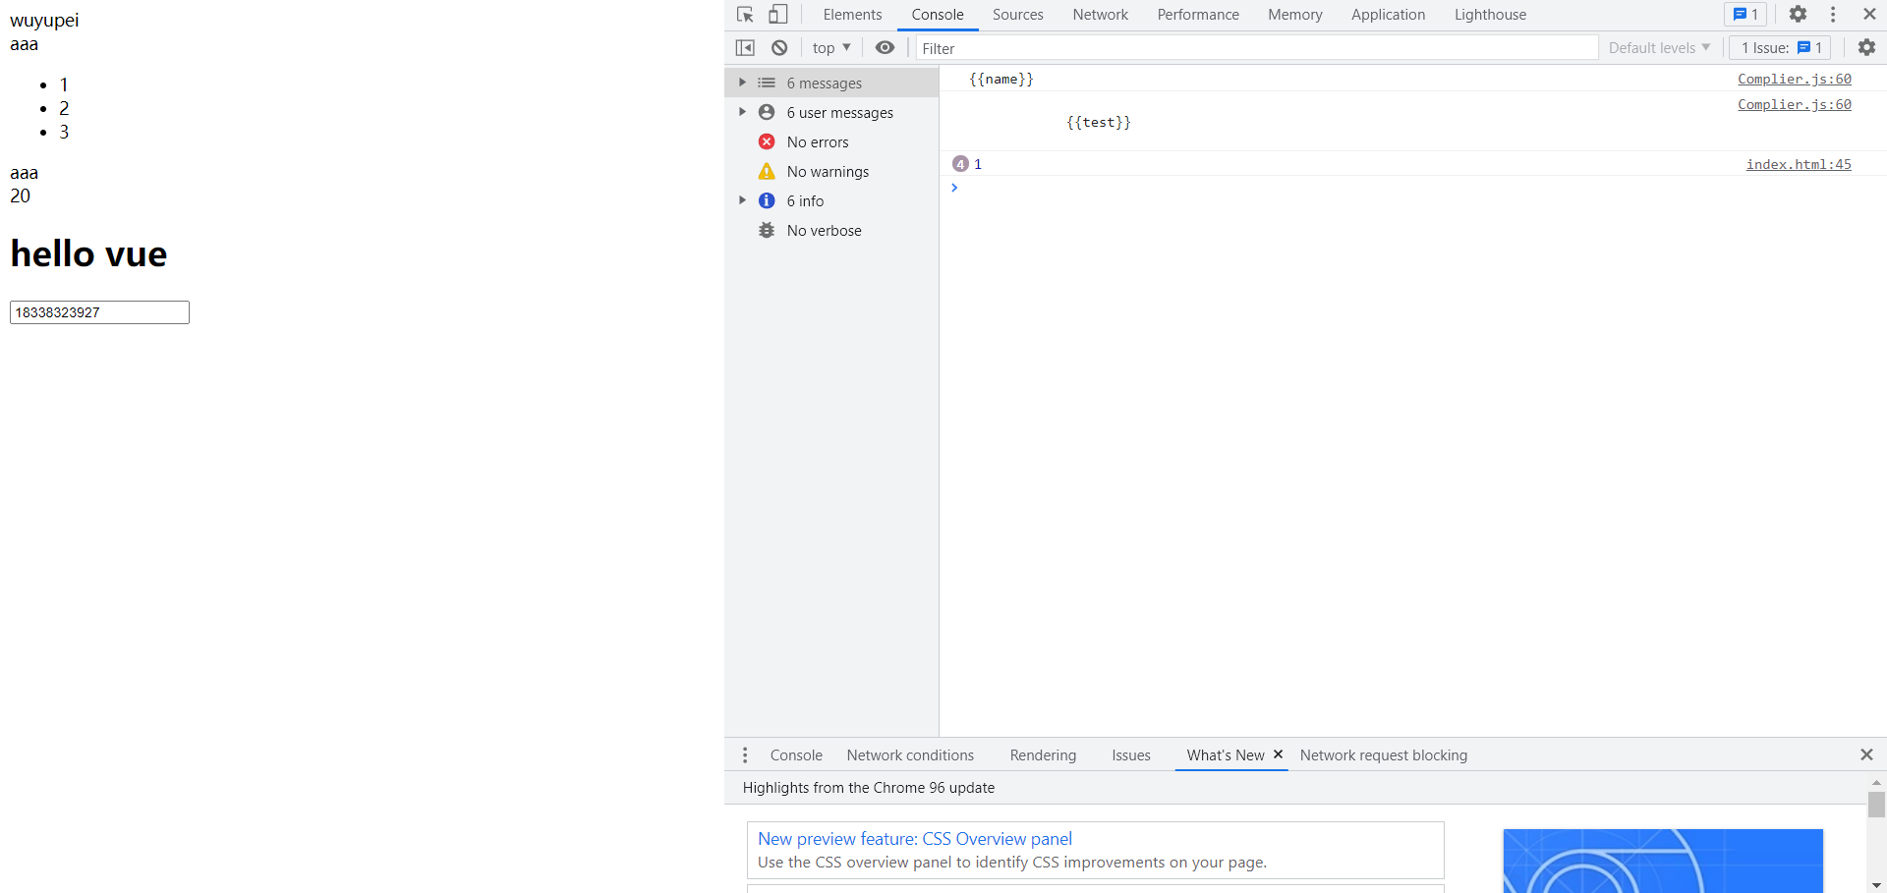This screenshot has width=1887, height=893.
Task: Open the drawer three-dot menu
Action: point(745,754)
